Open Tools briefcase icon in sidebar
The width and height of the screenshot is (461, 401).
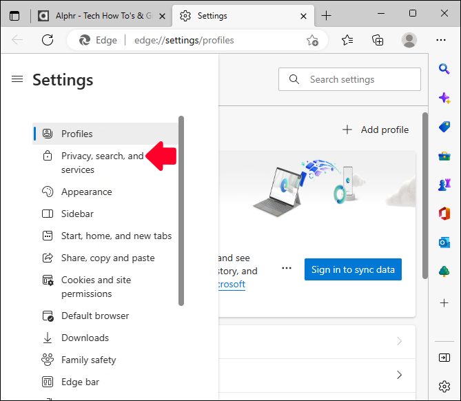click(x=444, y=156)
